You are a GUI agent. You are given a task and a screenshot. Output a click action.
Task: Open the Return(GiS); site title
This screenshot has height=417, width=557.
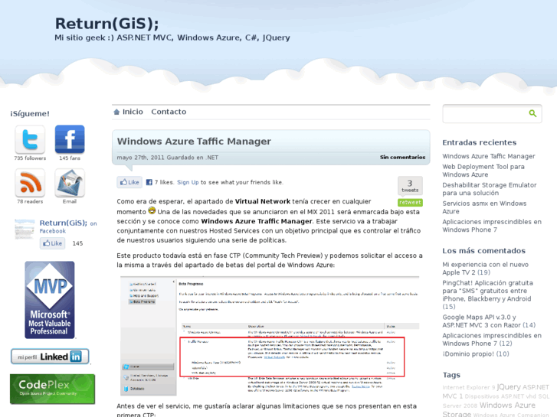[x=106, y=24]
